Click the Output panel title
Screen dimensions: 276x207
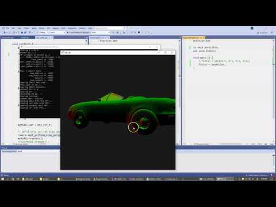(x=4, y=148)
